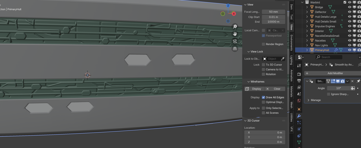Switch perspective/orthographic with grid icon
The image size is (361, 148).
point(235,49)
